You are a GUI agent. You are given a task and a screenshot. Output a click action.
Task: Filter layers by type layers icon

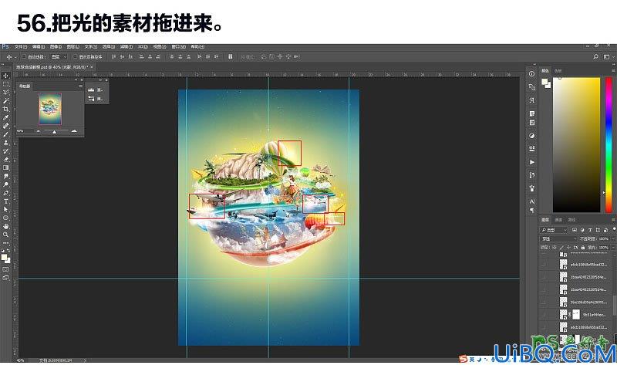(x=590, y=230)
